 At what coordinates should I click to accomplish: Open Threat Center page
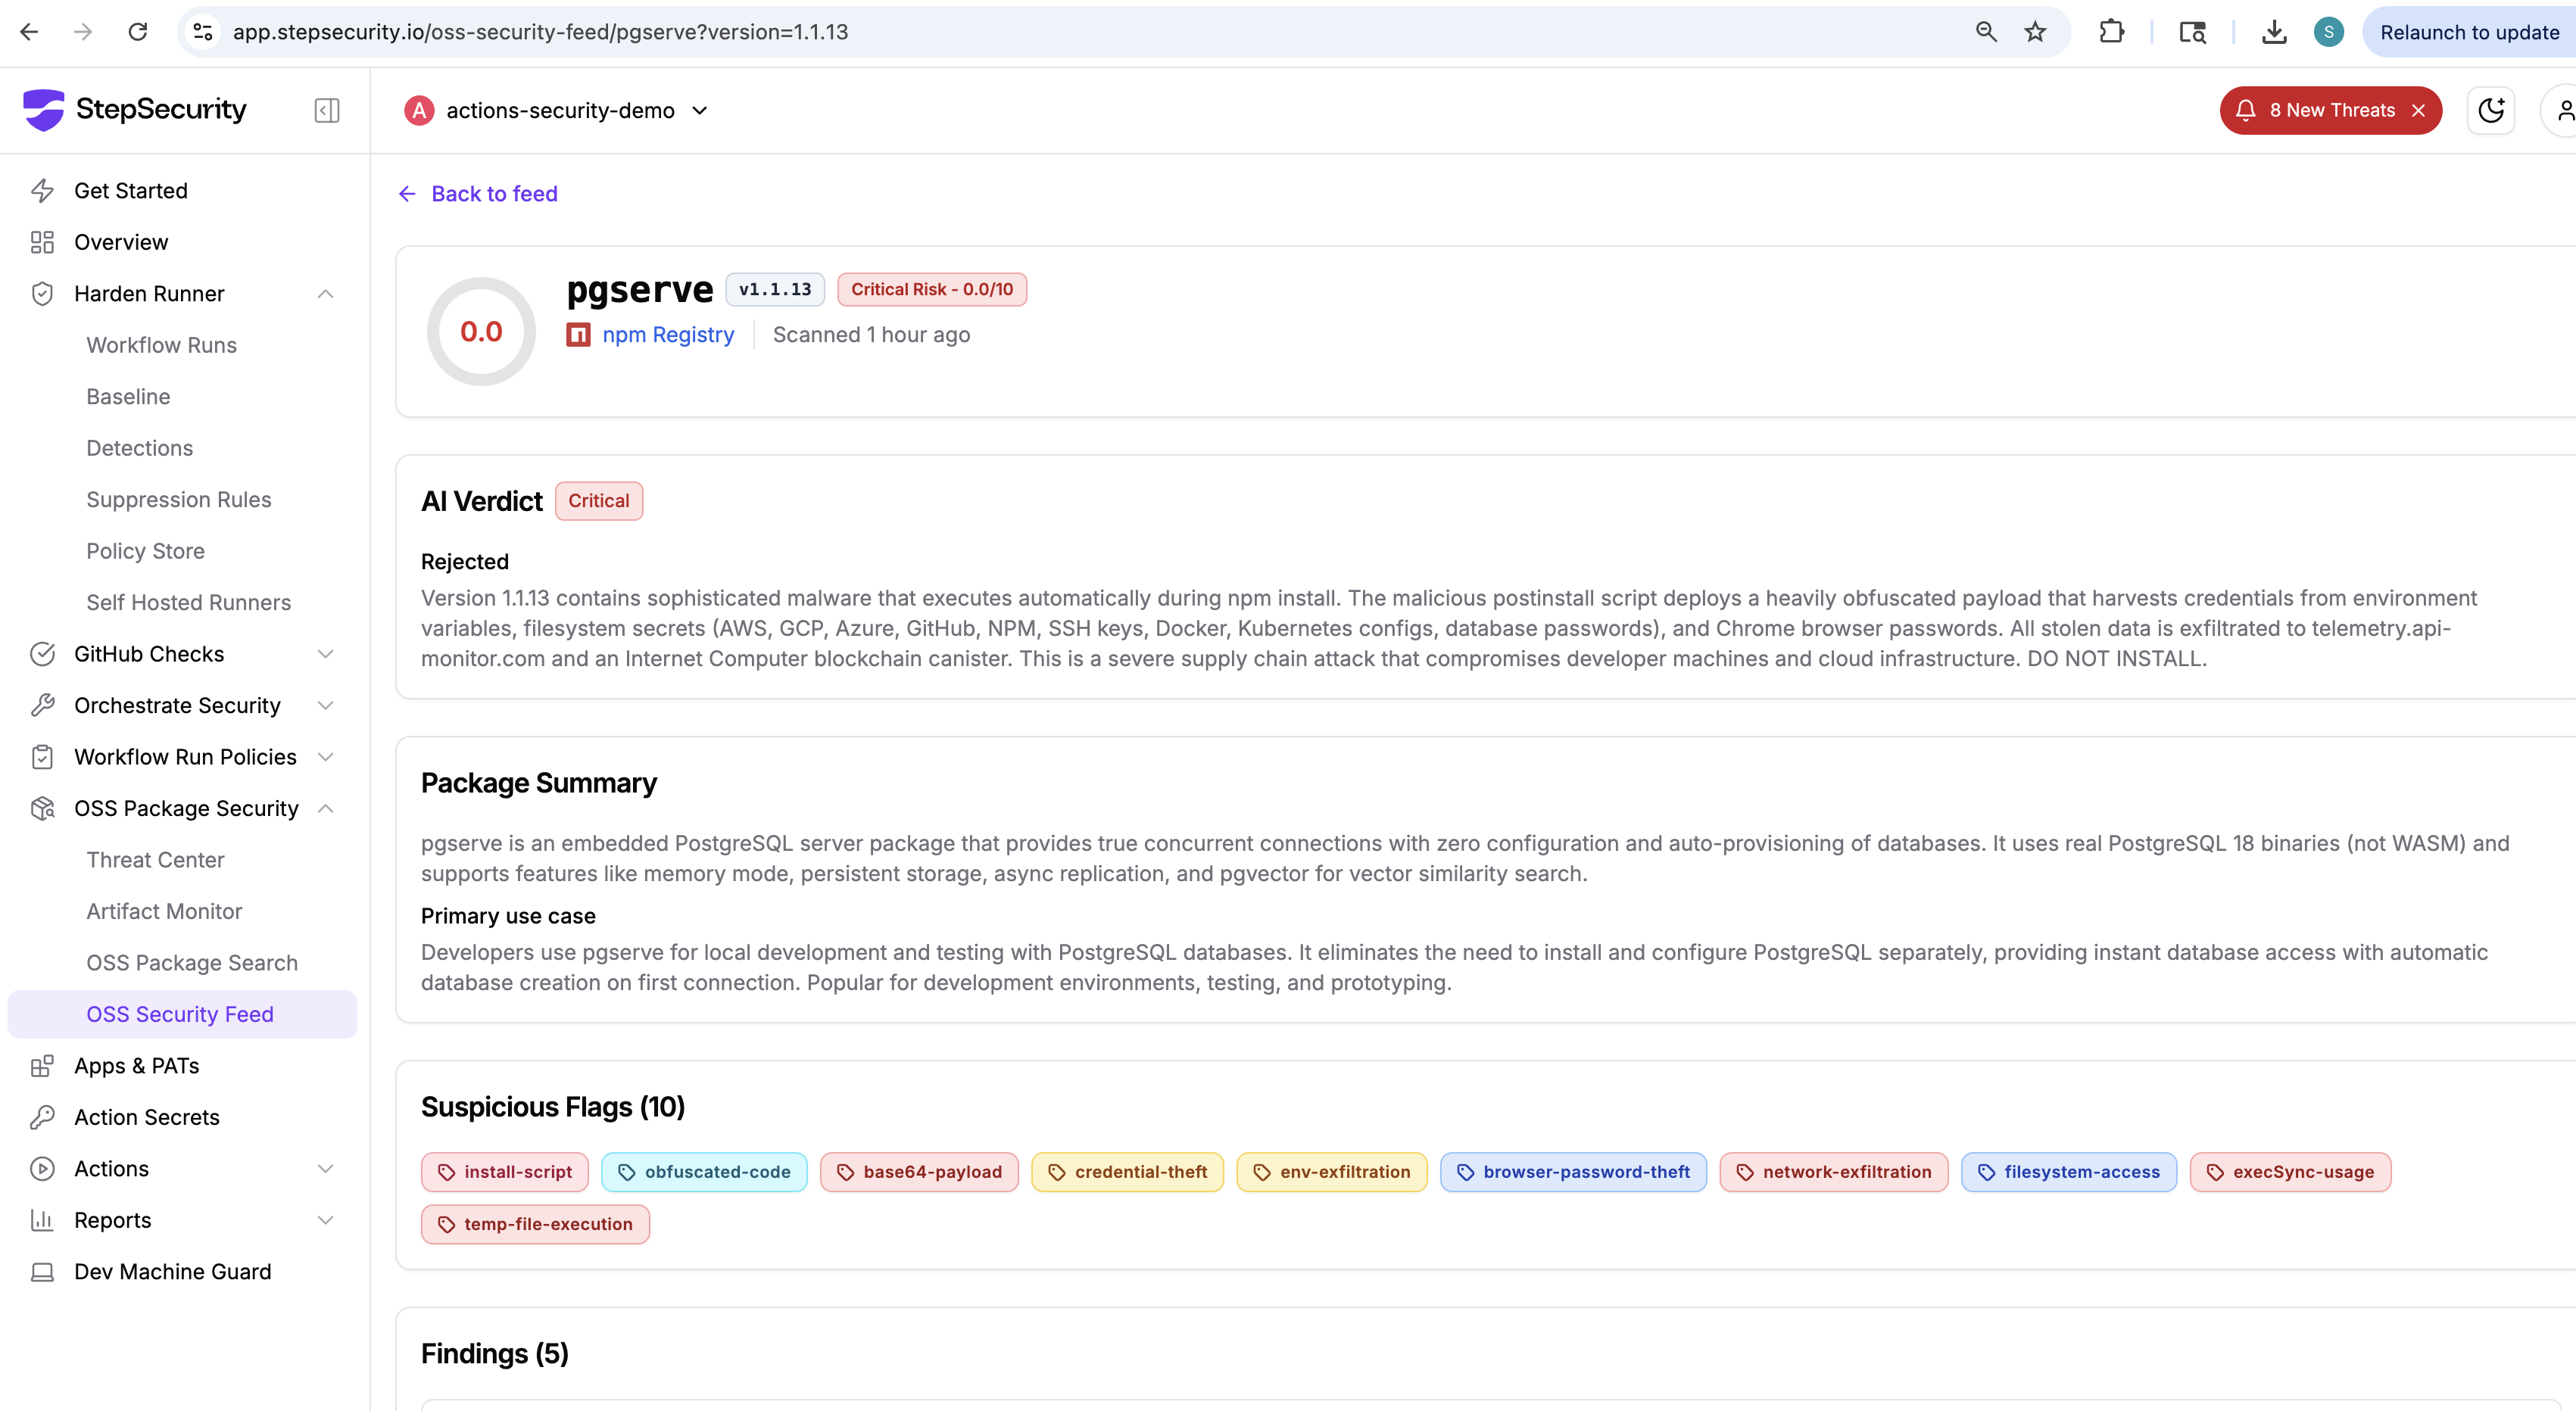[155, 860]
